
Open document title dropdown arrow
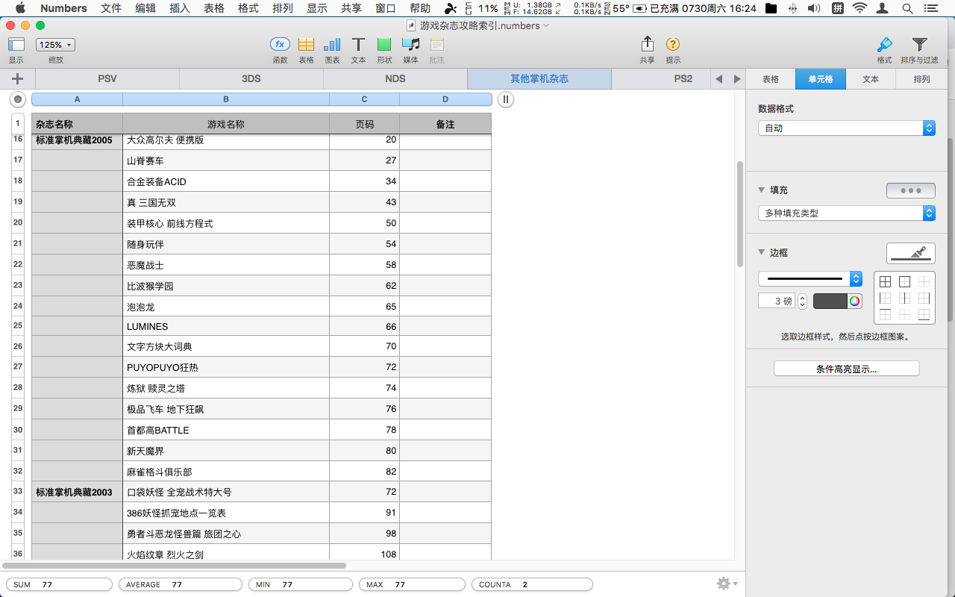pos(546,25)
